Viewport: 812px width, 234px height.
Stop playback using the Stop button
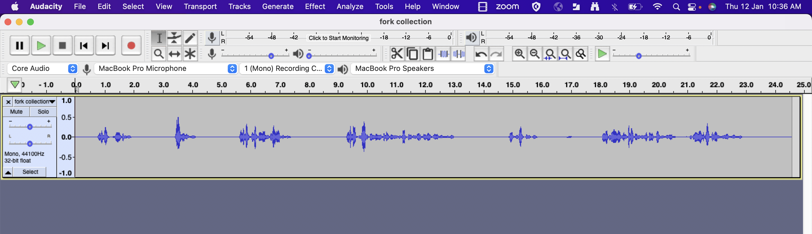pyautogui.click(x=62, y=46)
